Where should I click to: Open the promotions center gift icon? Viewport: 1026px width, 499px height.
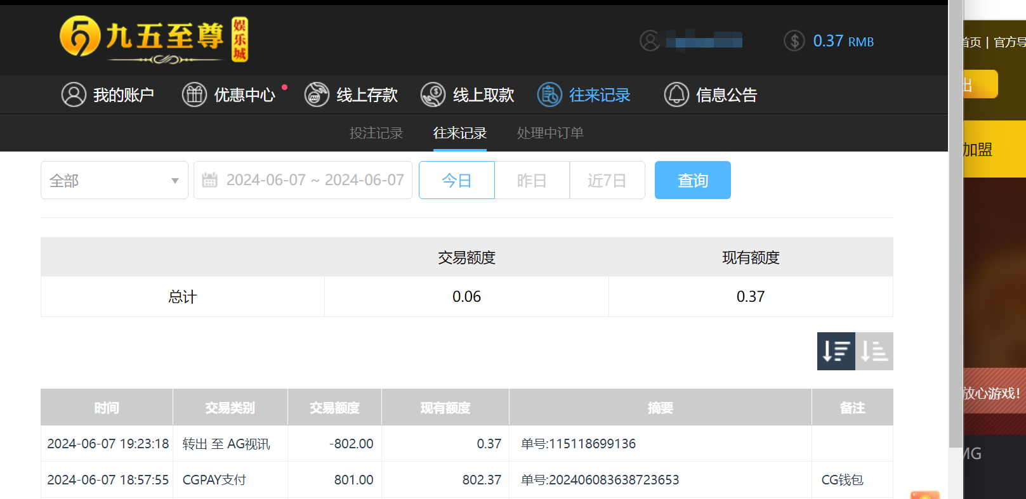194,94
